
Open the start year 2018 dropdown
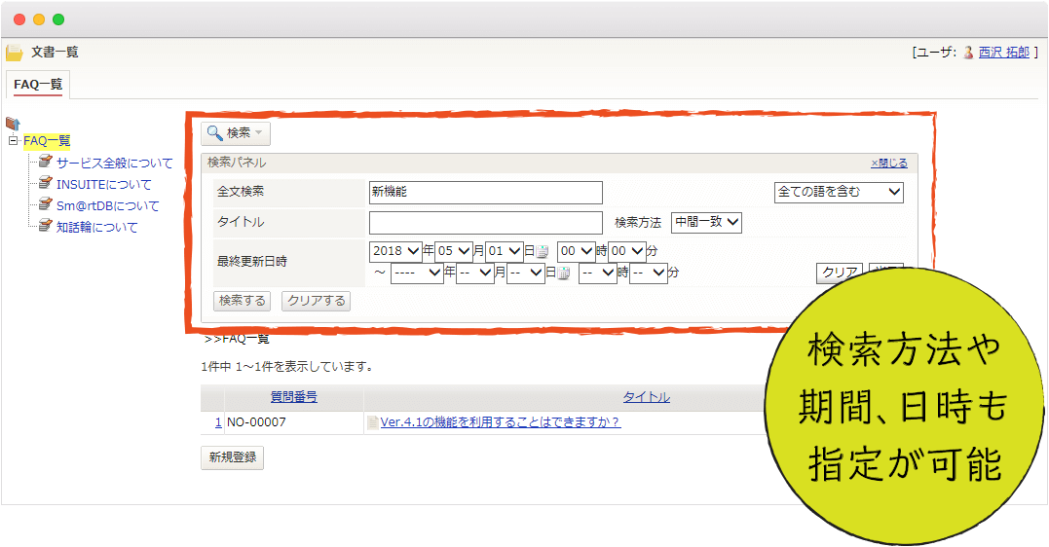coord(395,251)
